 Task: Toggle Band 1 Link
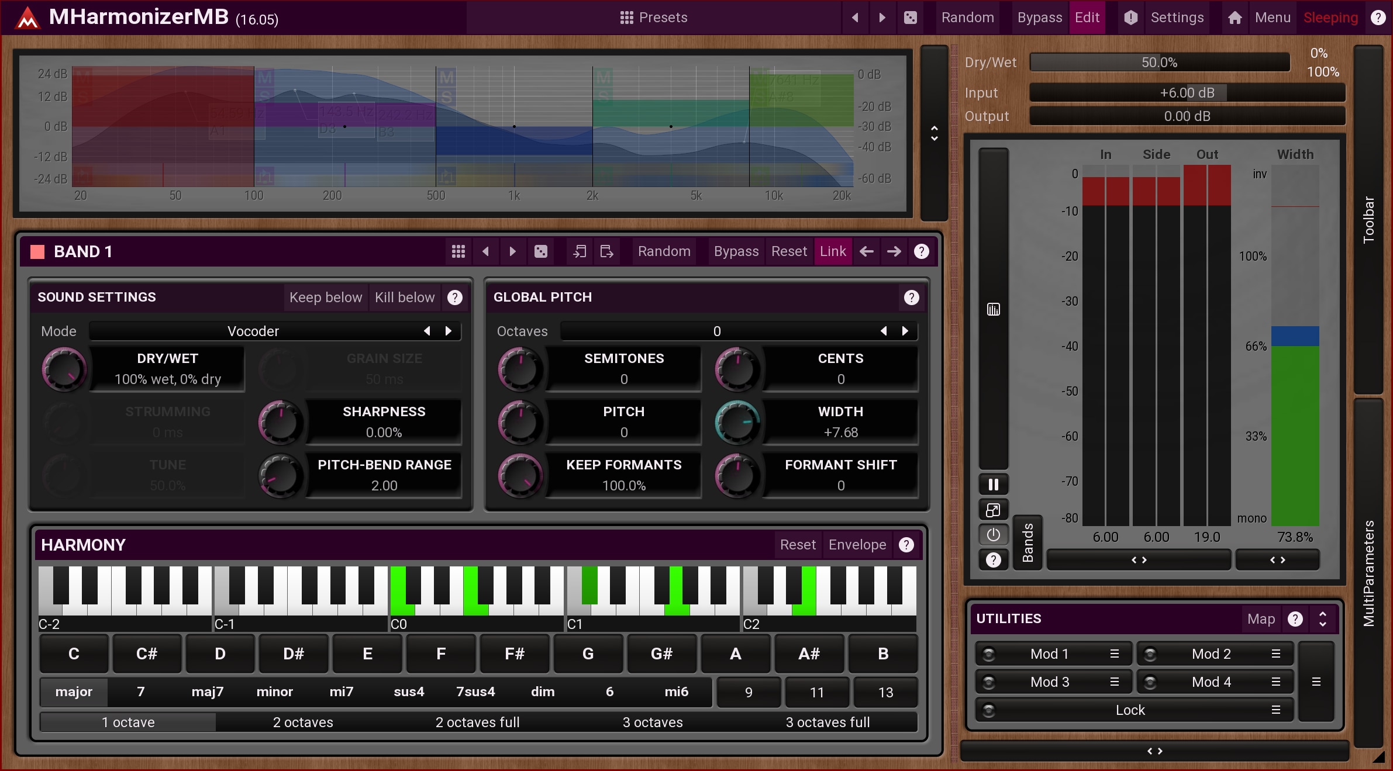point(833,251)
